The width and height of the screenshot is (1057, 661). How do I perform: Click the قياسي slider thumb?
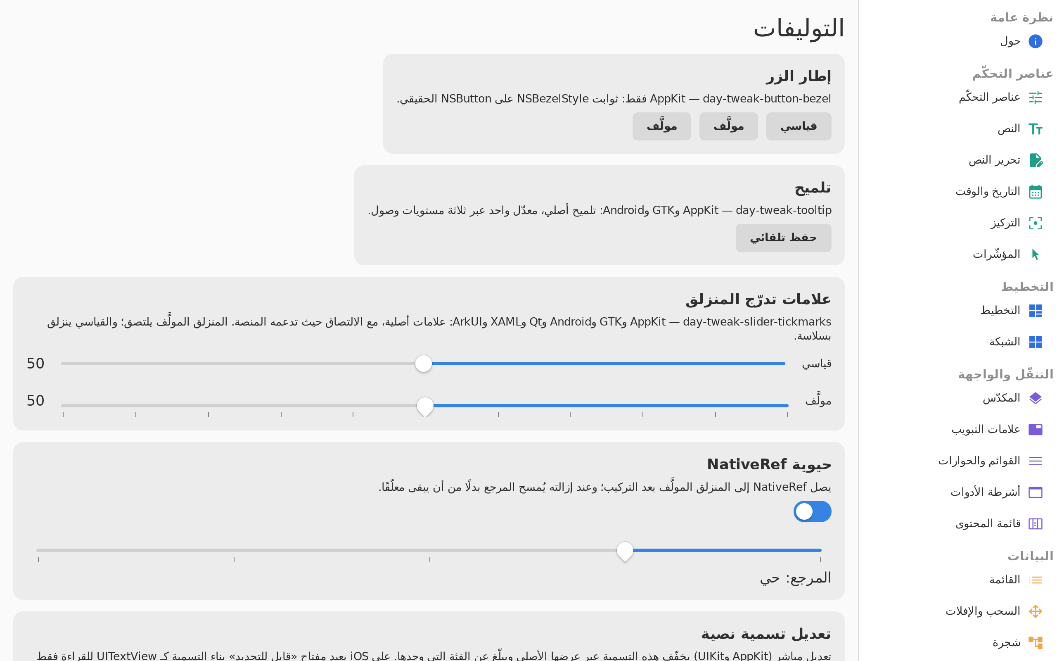pos(423,363)
